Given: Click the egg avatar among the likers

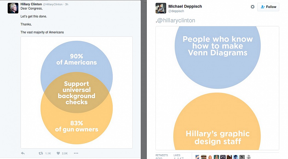Looking at the screenshot, I should (x=210, y=157).
